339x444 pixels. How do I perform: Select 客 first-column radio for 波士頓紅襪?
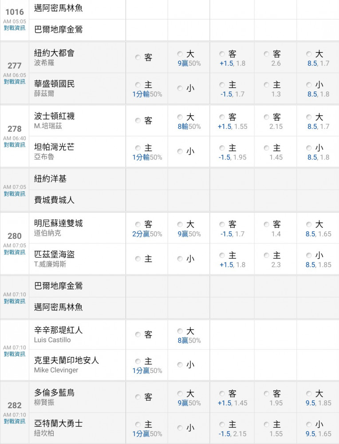[x=138, y=121]
